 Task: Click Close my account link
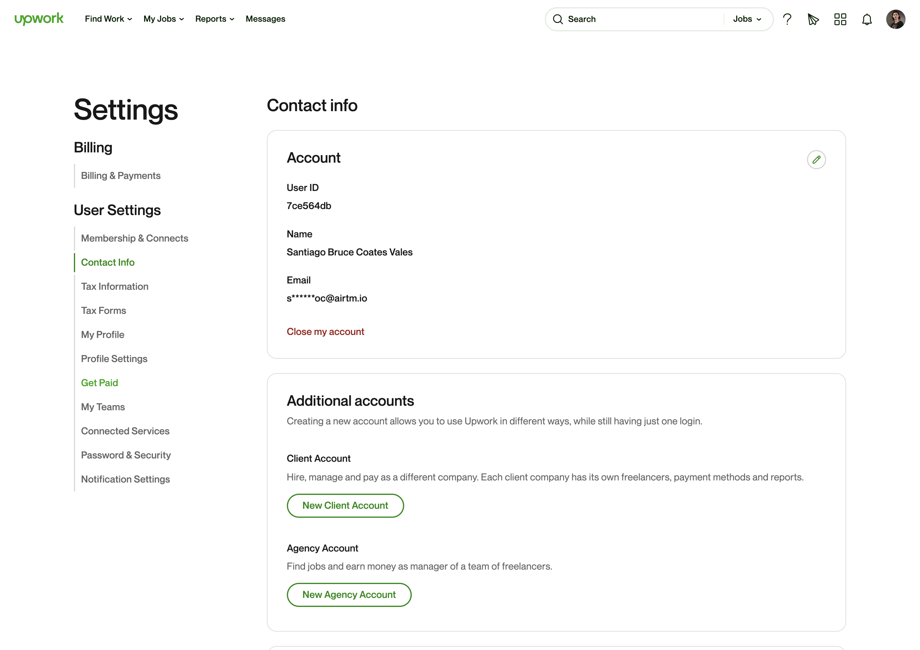325,332
